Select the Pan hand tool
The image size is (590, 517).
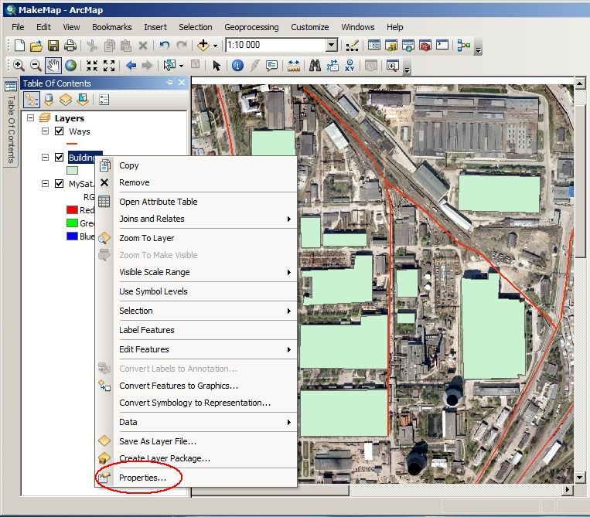(53, 66)
